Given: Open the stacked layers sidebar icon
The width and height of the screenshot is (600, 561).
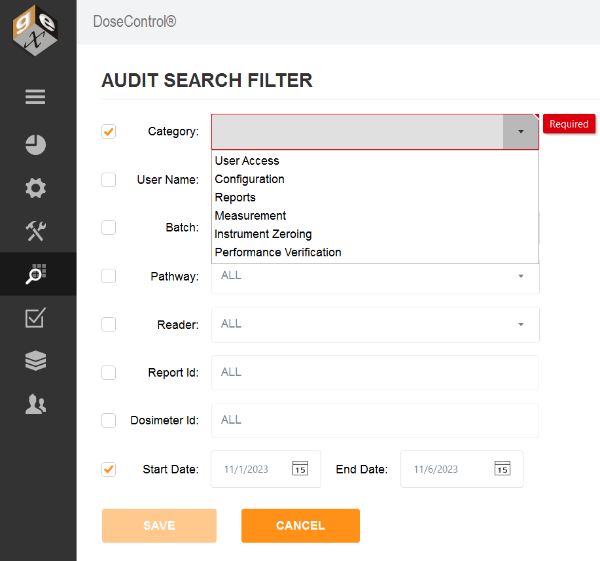Looking at the screenshot, I should 35,361.
